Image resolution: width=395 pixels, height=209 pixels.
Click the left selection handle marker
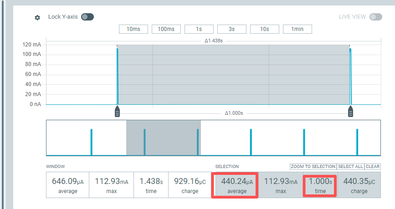(x=117, y=112)
